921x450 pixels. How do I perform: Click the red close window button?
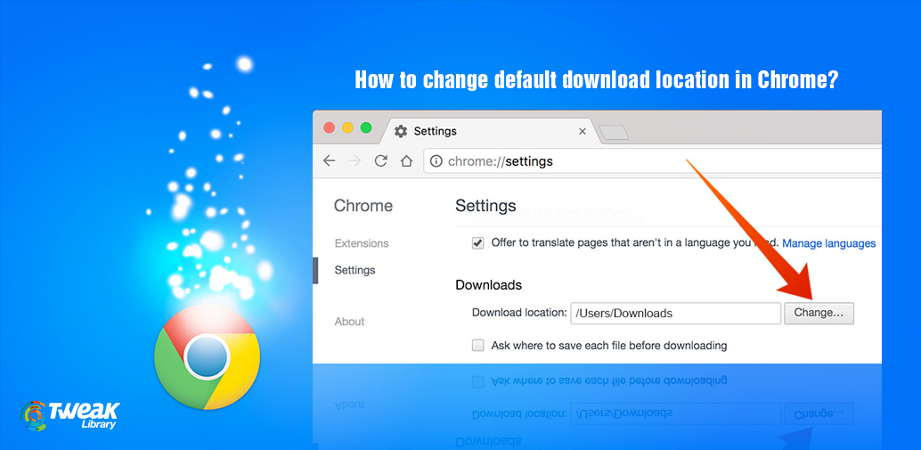[x=330, y=127]
